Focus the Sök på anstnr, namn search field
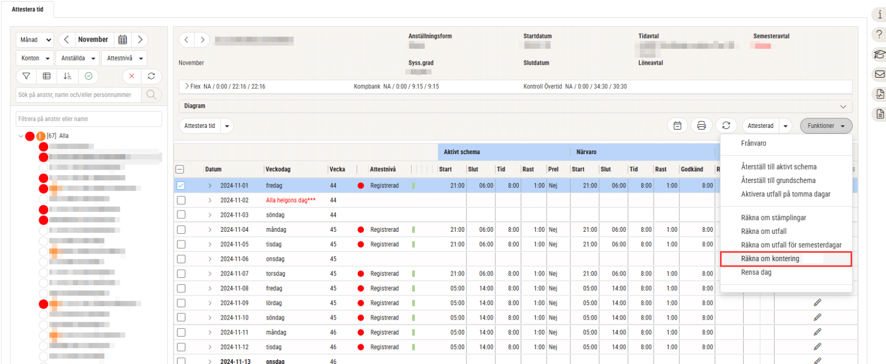 click(x=79, y=95)
